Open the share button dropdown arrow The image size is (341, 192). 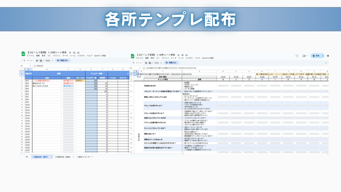coord(322,56)
